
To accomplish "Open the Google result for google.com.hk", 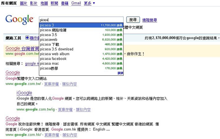I will tap(13, 118).
